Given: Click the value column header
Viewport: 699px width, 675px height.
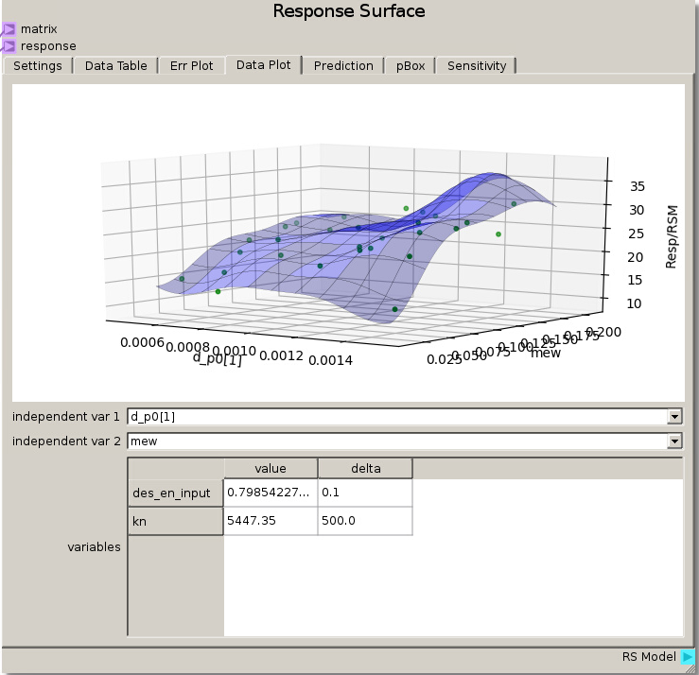Looking at the screenshot, I should point(270,468).
